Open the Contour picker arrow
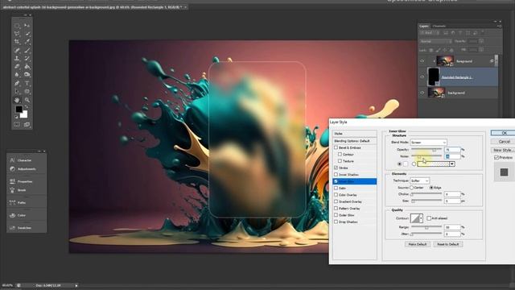 [x=421, y=218]
